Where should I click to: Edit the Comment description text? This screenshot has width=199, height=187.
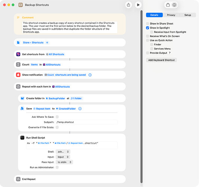tap(70, 27)
